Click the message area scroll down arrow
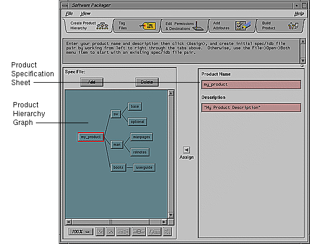Image resolution: width=310 pixels, height=244 pixels. point(303,60)
